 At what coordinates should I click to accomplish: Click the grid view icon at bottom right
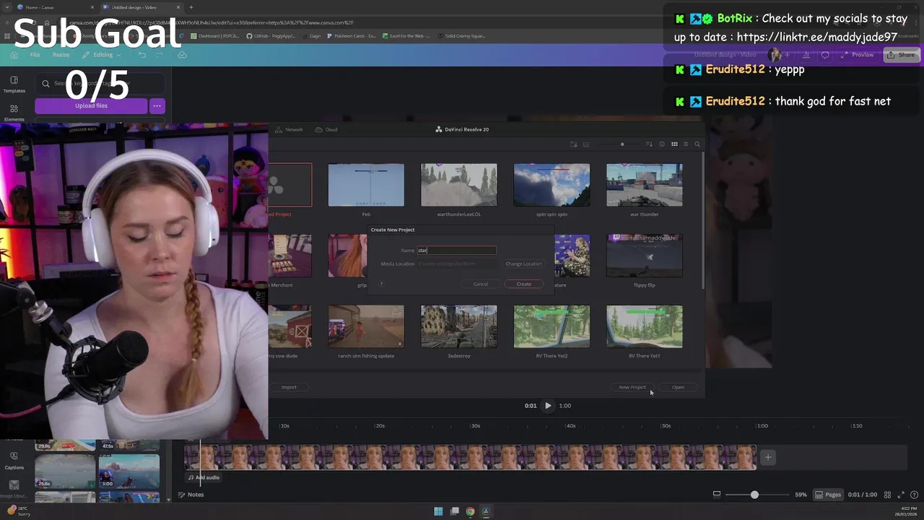point(888,495)
